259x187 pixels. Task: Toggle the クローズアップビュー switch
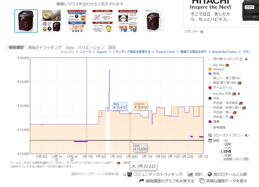coord(247,136)
